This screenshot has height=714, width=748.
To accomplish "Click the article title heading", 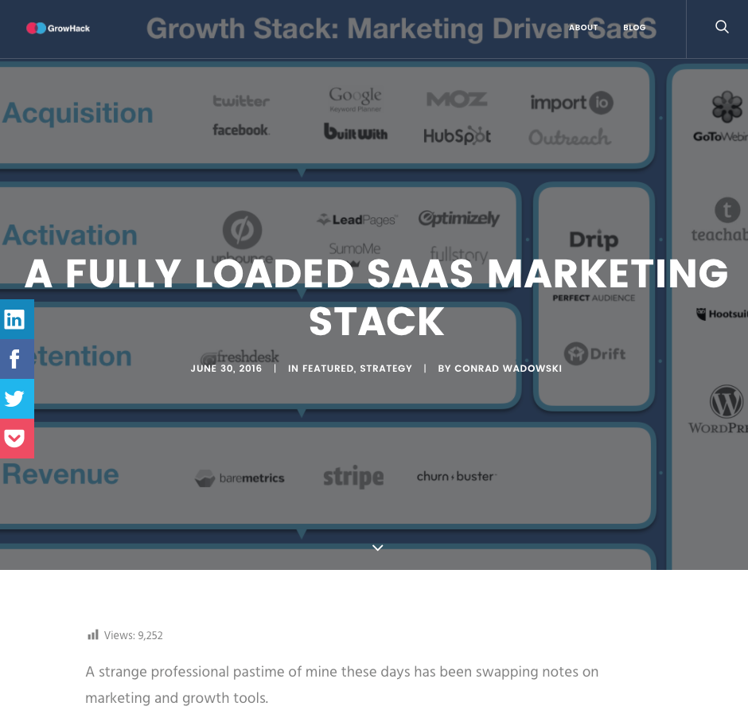I will (x=376, y=297).
